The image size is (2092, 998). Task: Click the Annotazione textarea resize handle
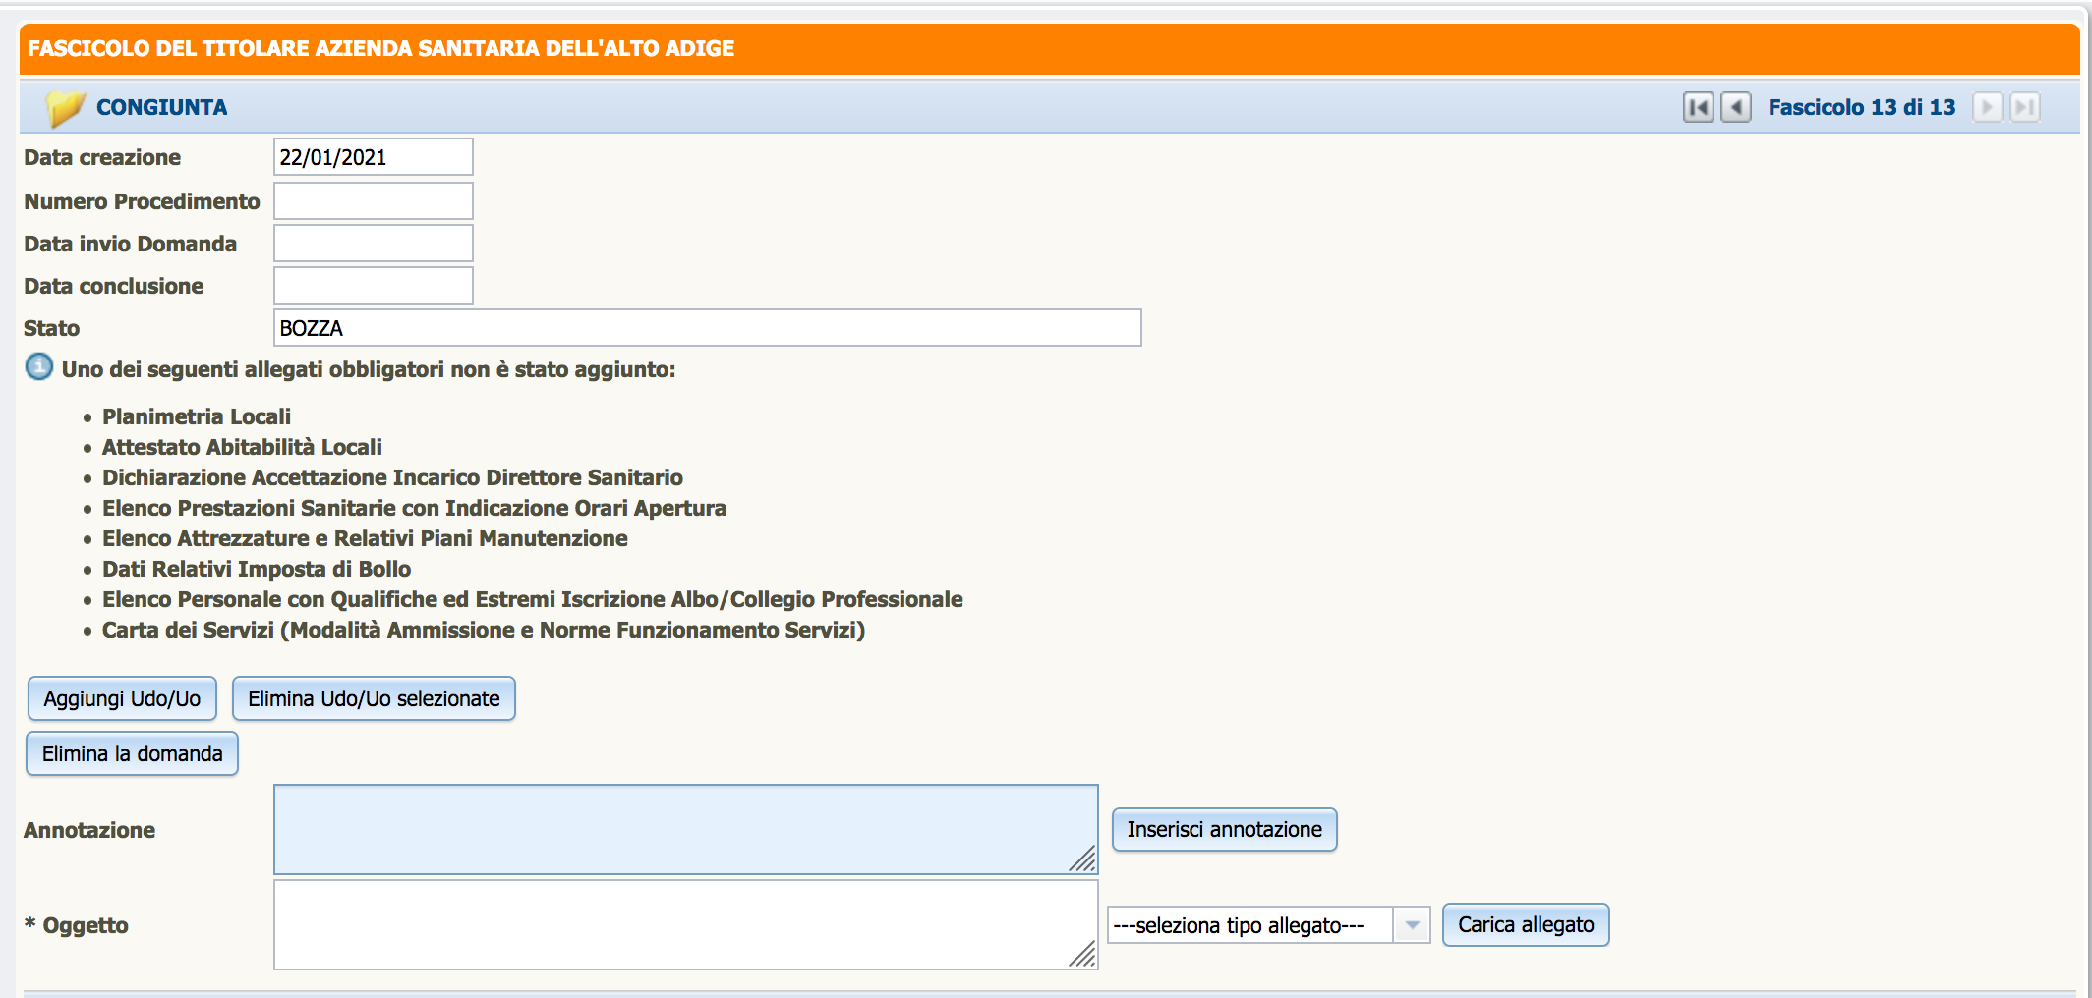[x=1082, y=859]
